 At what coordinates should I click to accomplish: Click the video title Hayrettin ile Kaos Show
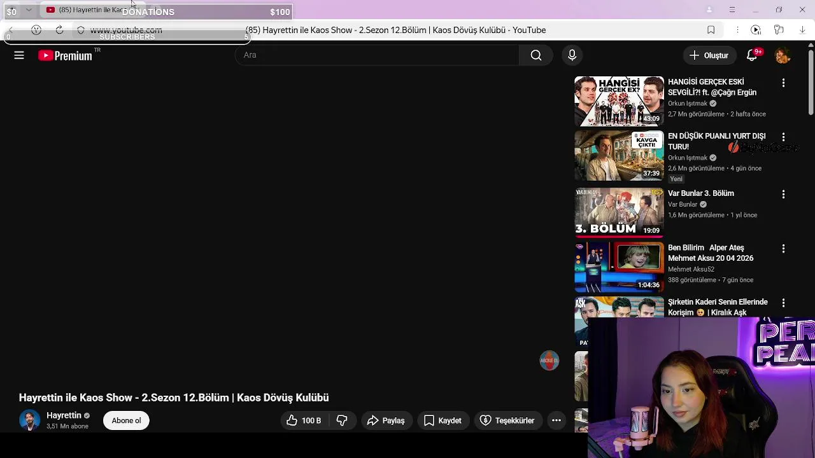[174, 398]
